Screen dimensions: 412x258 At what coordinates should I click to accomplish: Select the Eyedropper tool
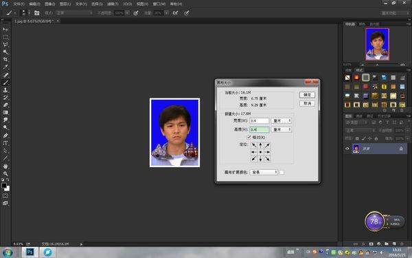[x=5, y=67]
